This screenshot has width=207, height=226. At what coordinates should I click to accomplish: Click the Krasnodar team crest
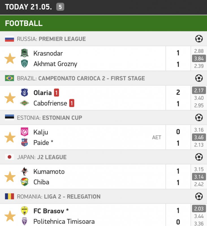pyautogui.click(x=25, y=53)
